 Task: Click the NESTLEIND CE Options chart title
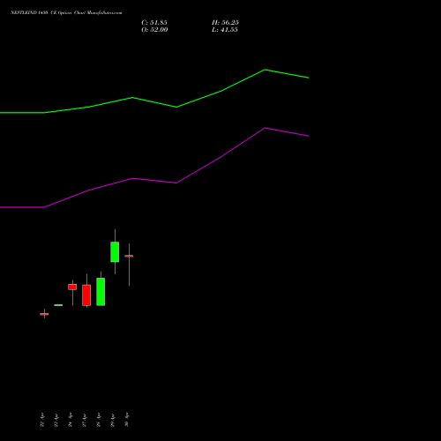66,13
